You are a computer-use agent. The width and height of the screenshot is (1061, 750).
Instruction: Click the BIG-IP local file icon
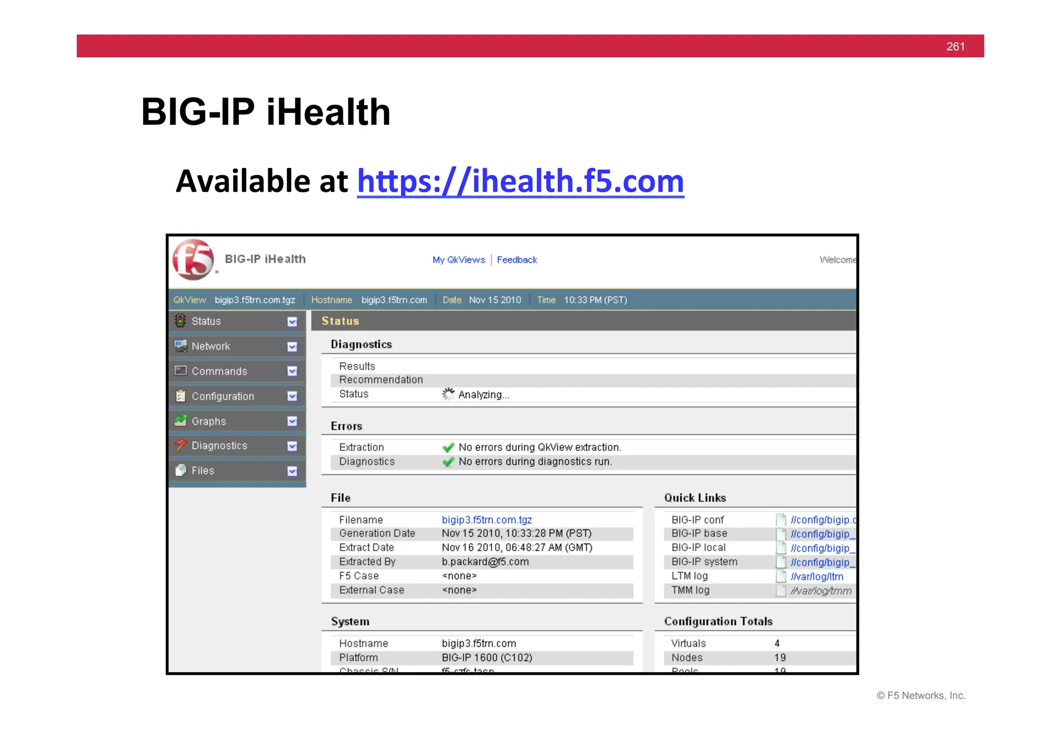click(781, 548)
